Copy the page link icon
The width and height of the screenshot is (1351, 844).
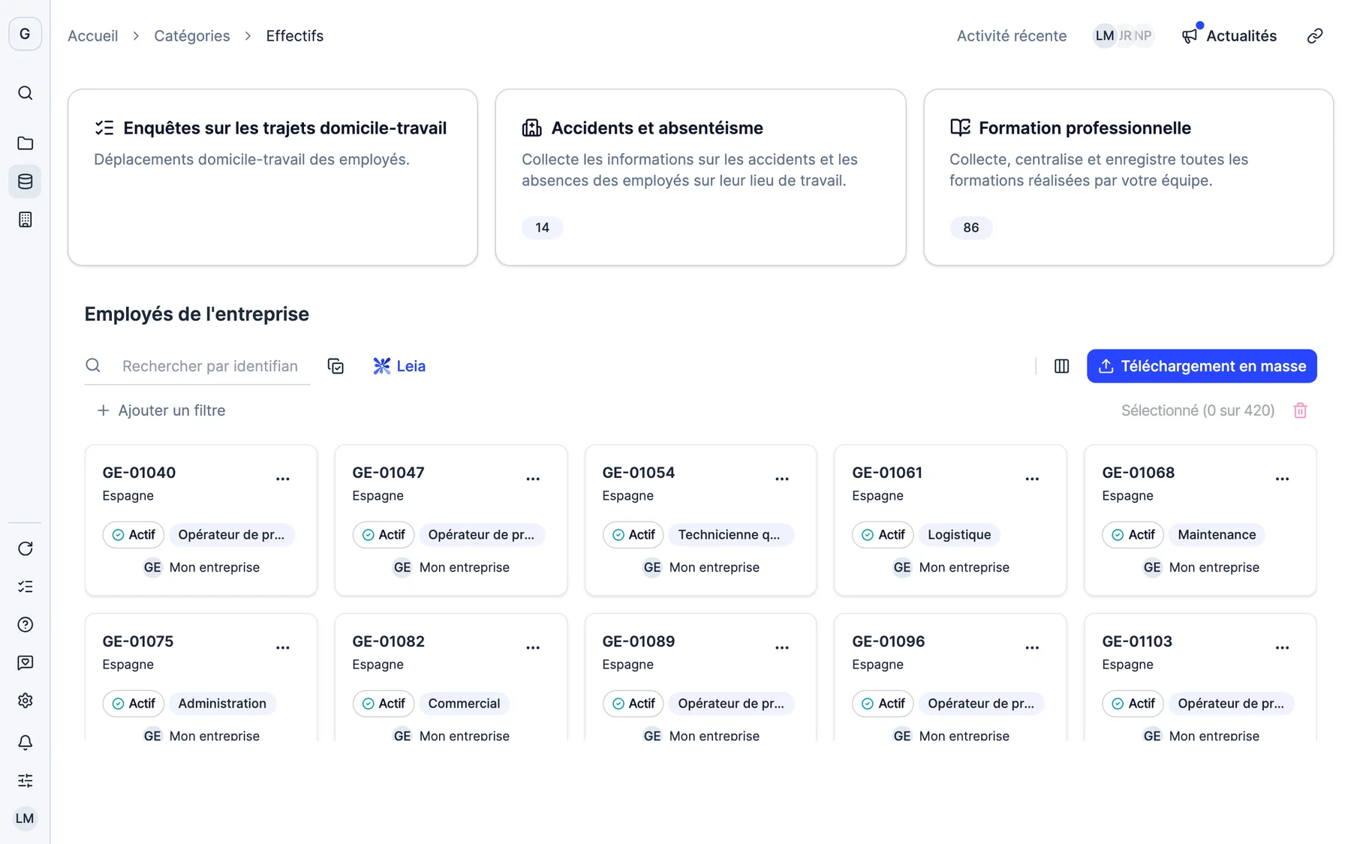point(1315,36)
